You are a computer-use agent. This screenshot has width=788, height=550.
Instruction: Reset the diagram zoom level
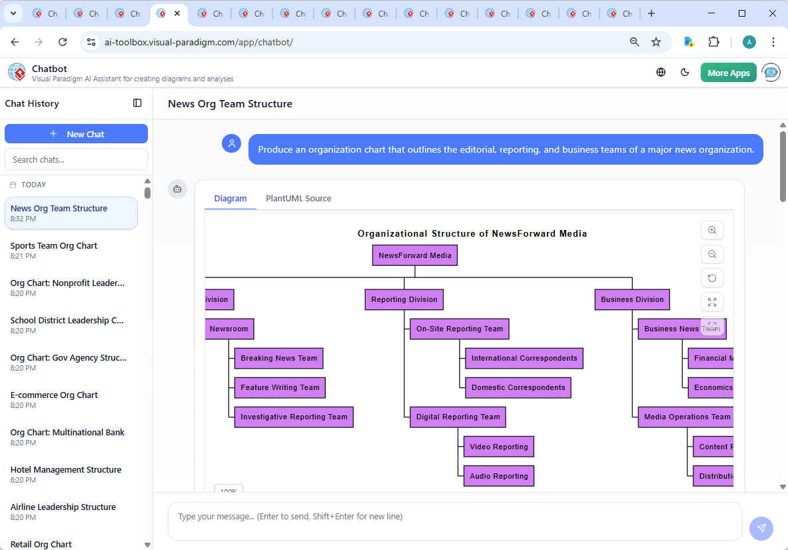tap(712, 278)
